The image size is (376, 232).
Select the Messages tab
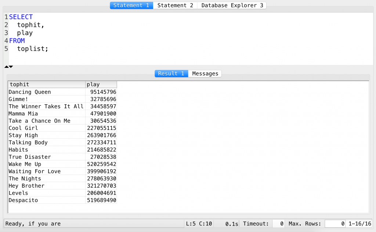coord(205,73)
